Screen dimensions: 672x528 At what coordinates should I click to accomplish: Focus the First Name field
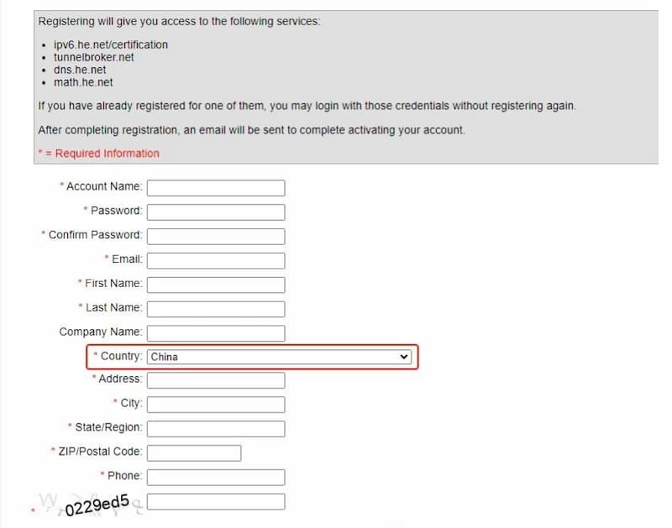click(x=216, y=285)
